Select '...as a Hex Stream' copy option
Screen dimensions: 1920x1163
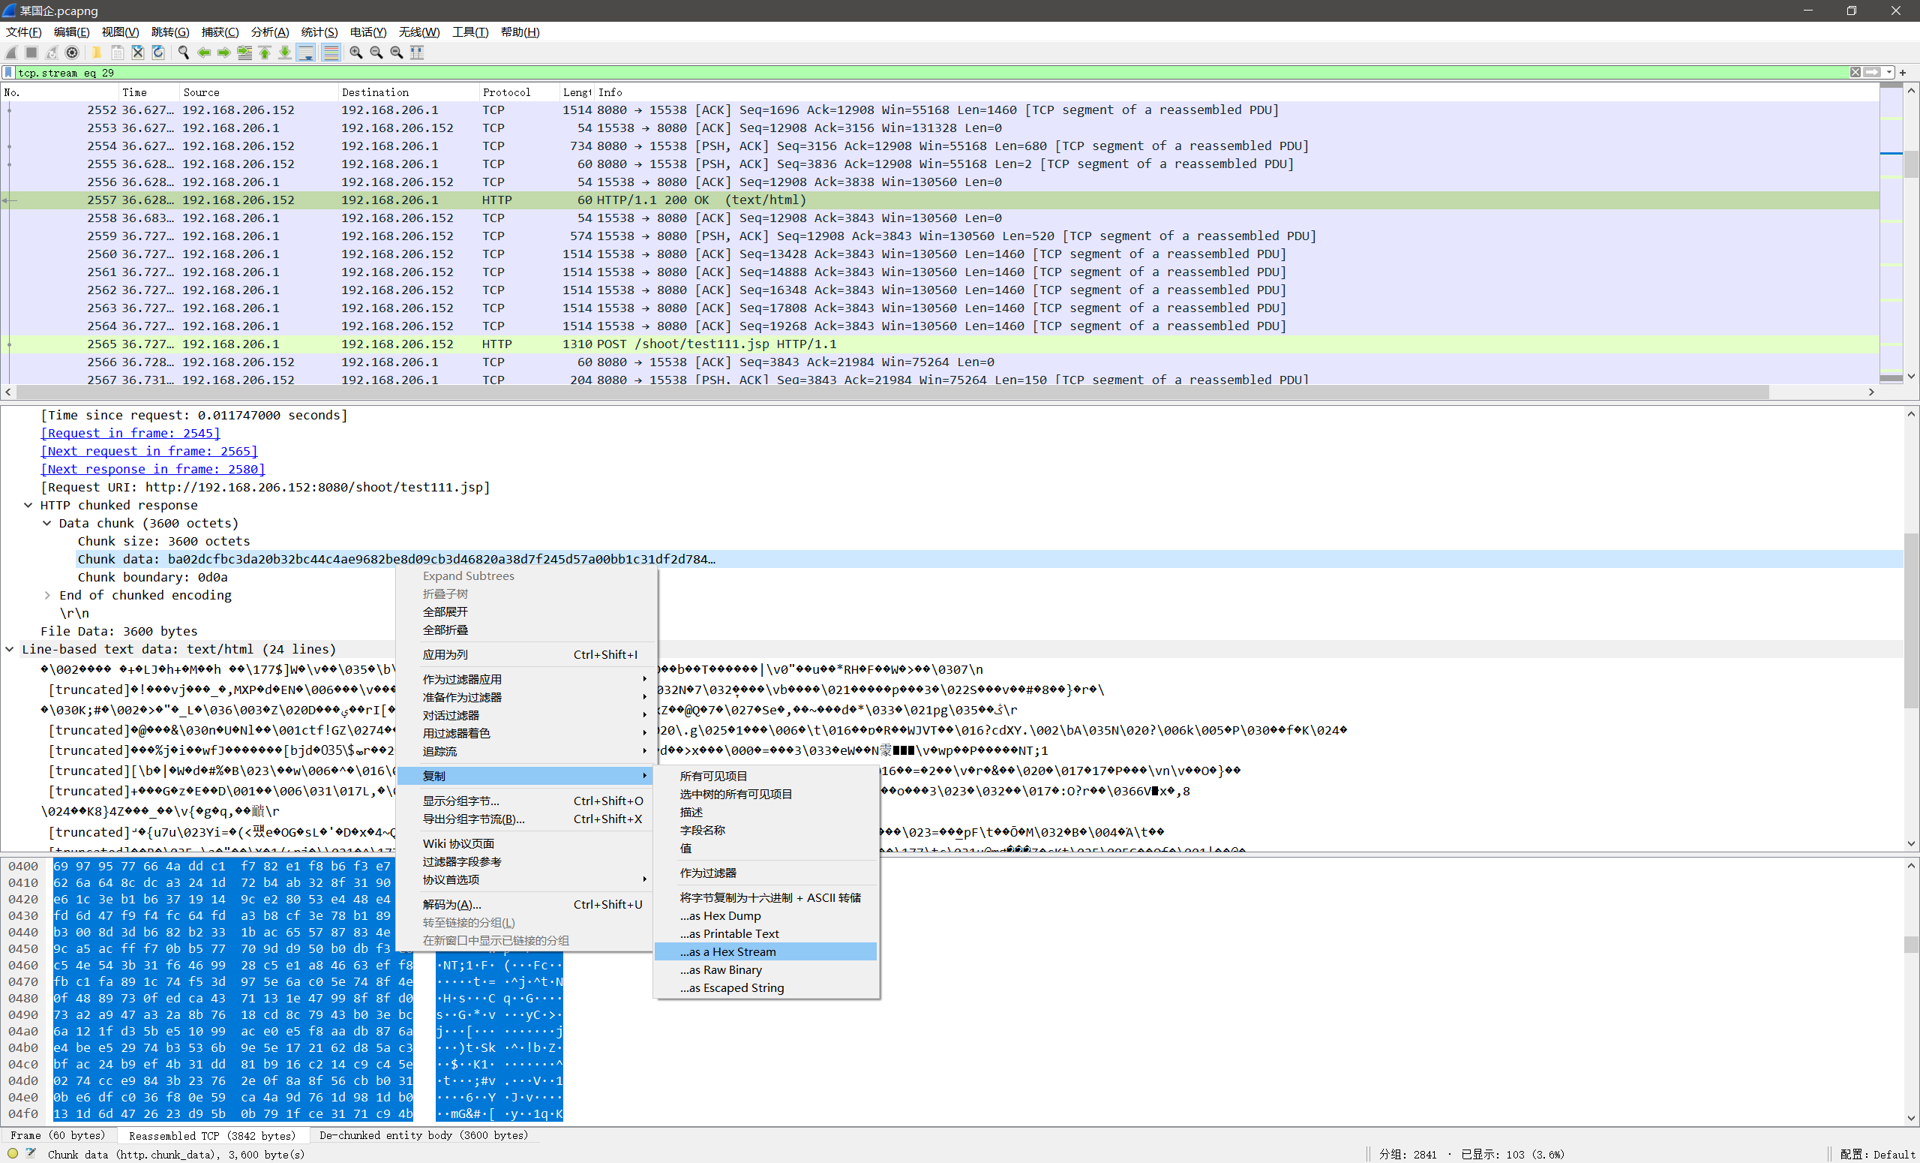pyautogui.click(x=727, y=951)
